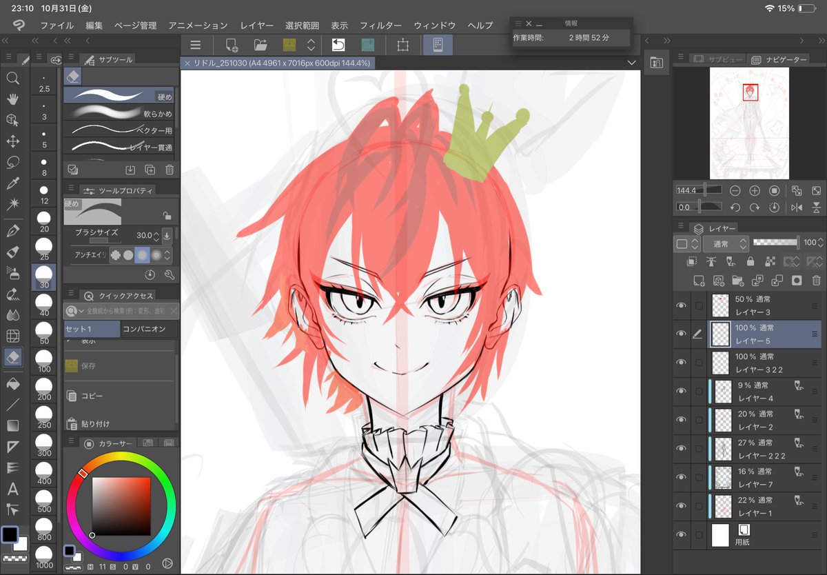Open brush size dynamics button
827x575 pixels.
[x=166, y=236]
